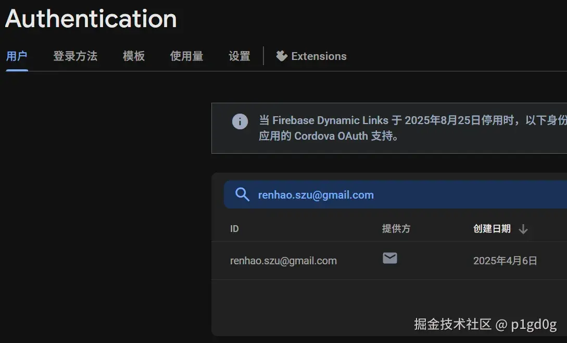Click the search magnifier icon

click(x=242, y=194)
